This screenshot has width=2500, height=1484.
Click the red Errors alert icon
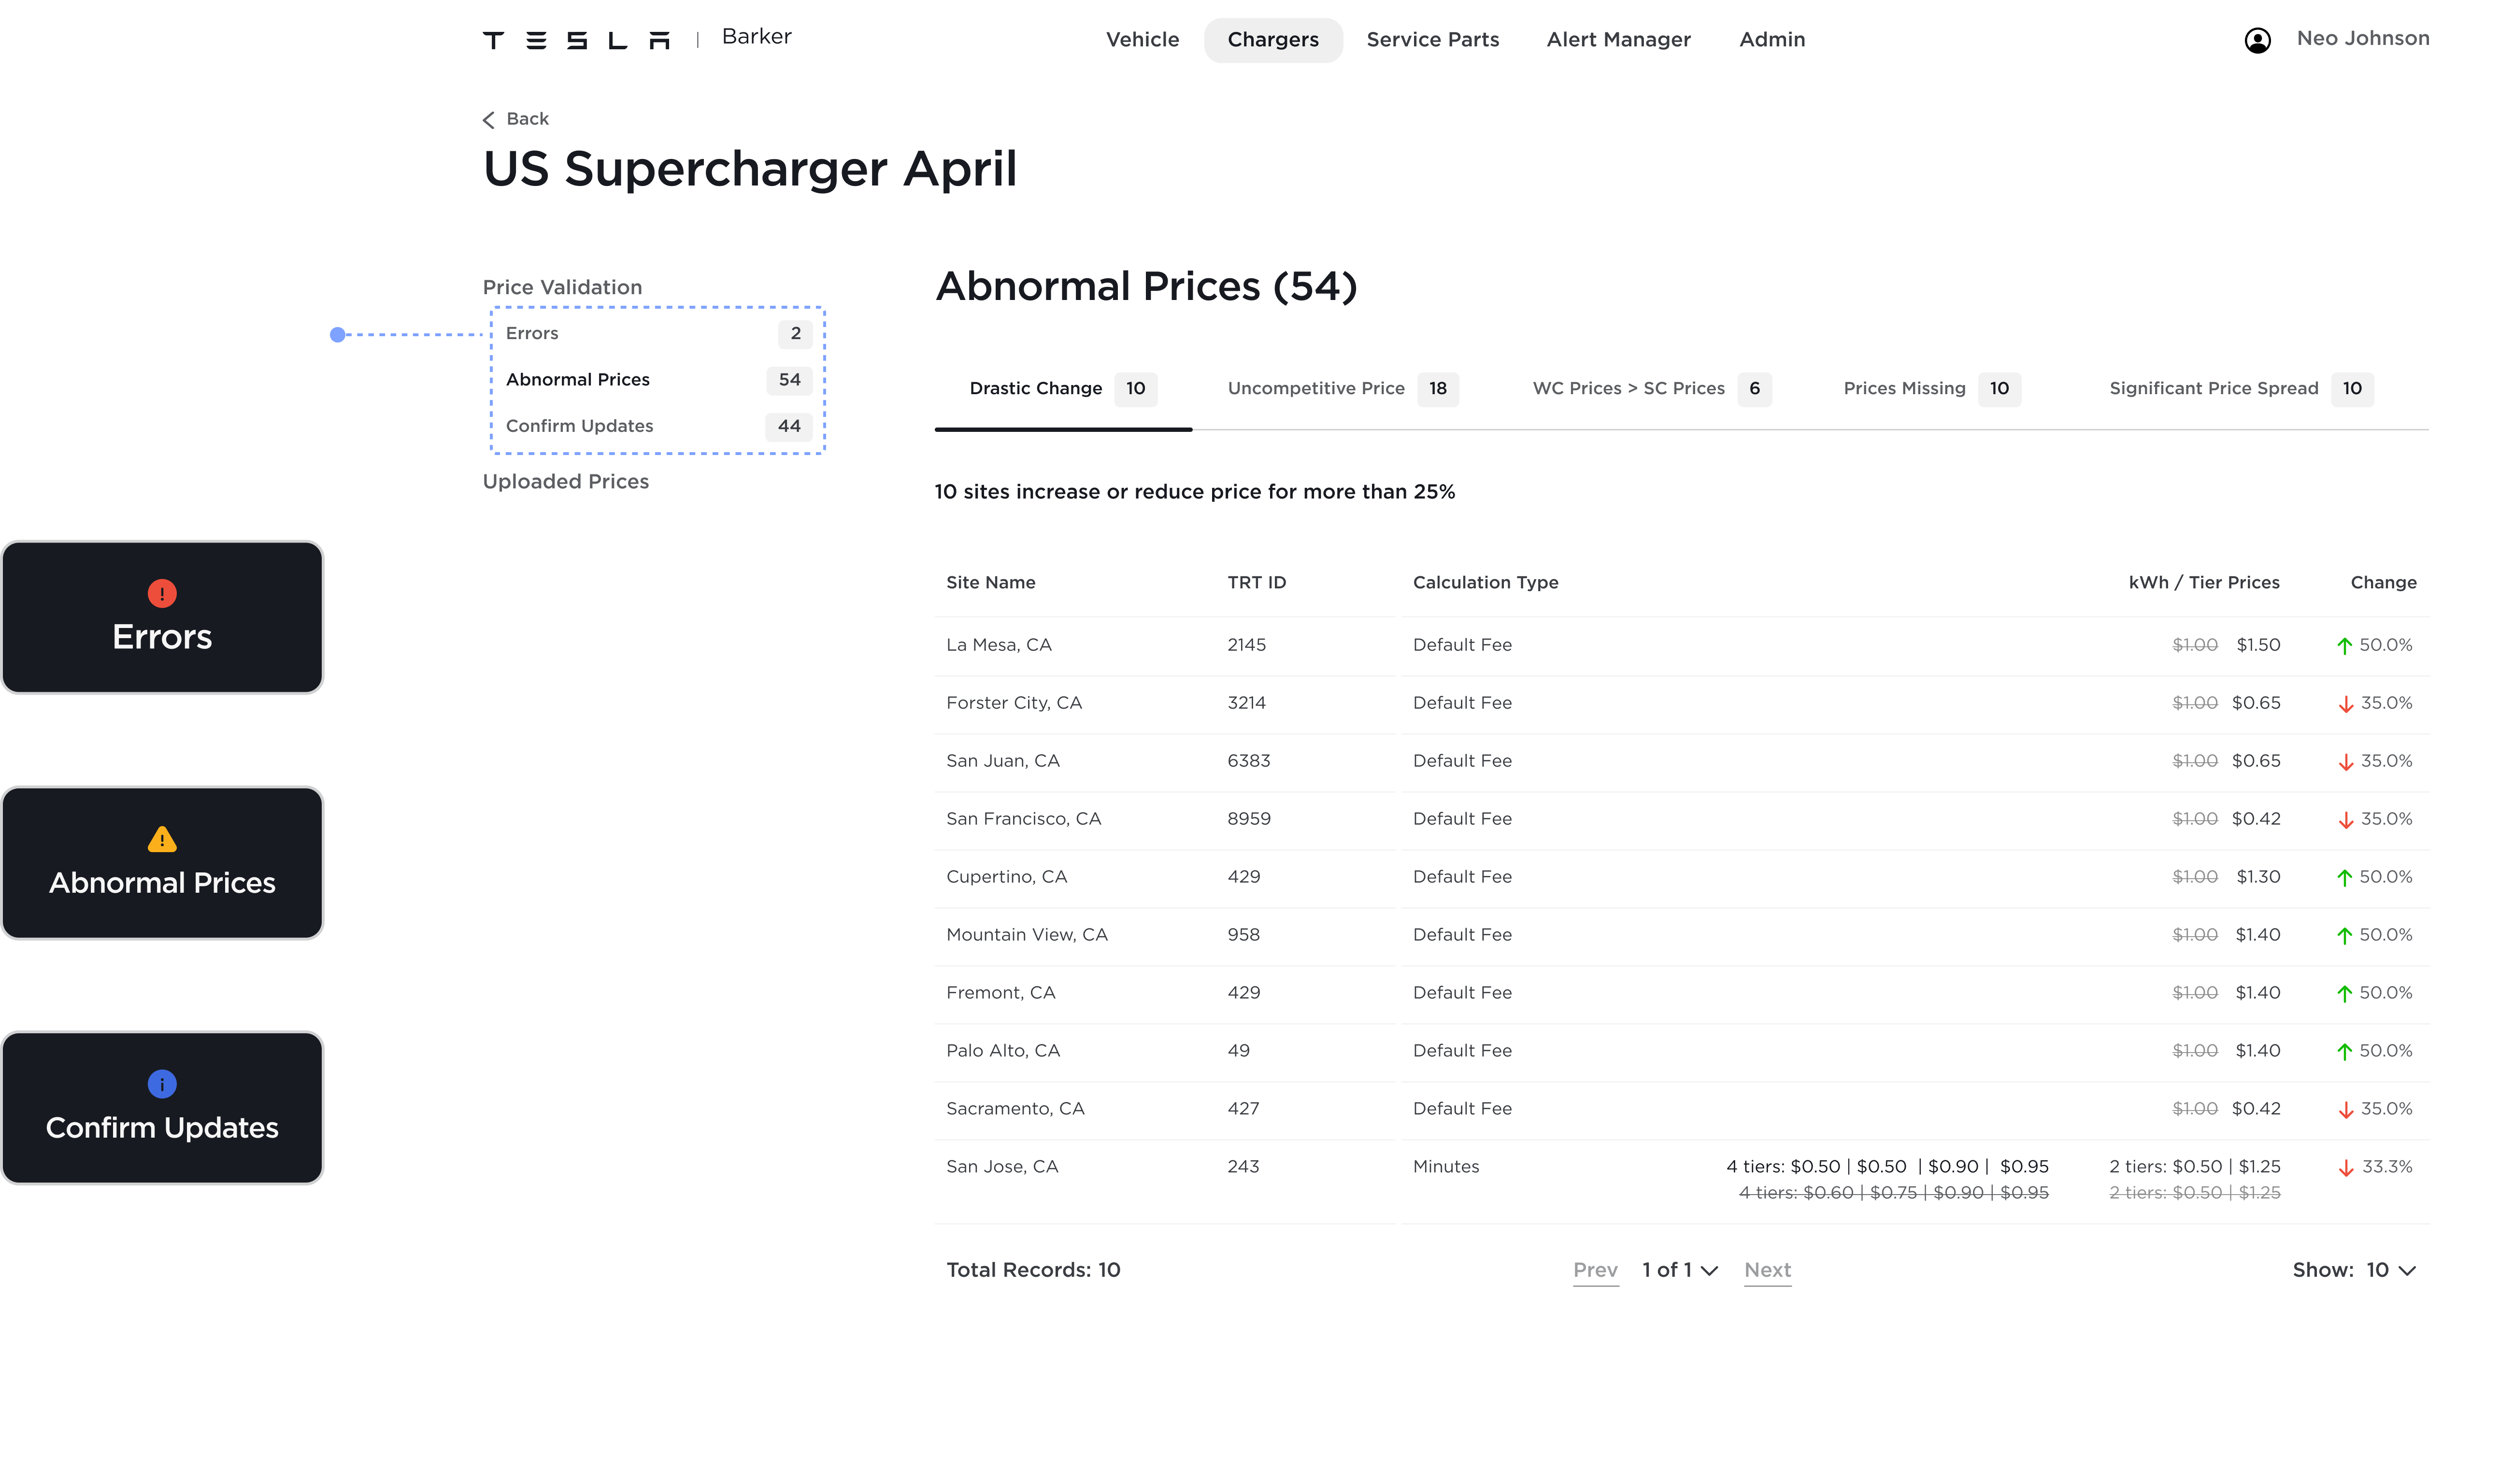[162, 593]
